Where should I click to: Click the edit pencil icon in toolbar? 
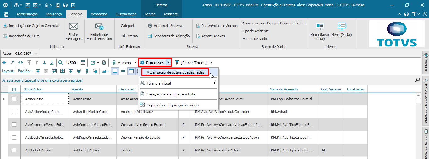coord(12,63)
